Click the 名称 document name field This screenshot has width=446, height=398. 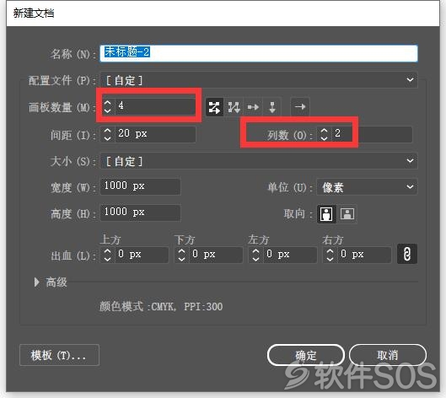[259, 53]
